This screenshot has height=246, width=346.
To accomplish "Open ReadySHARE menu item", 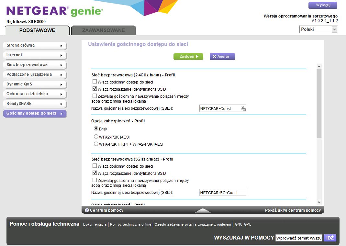I will 35,104.
